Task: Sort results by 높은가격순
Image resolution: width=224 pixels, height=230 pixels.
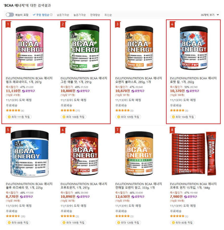Action: click(80, 15)
